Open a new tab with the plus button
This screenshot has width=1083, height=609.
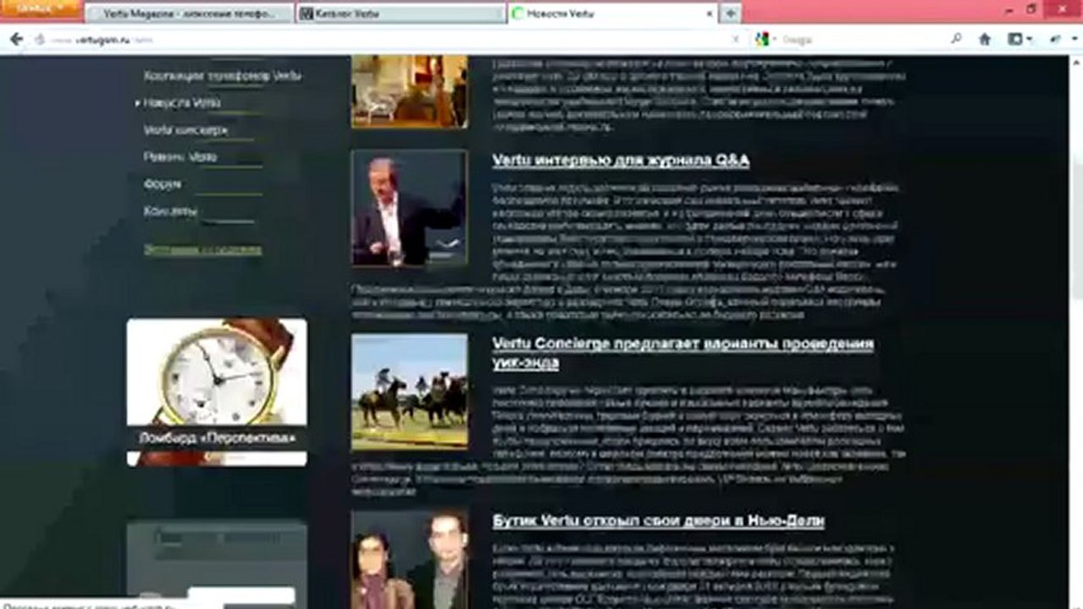[730, 14]
